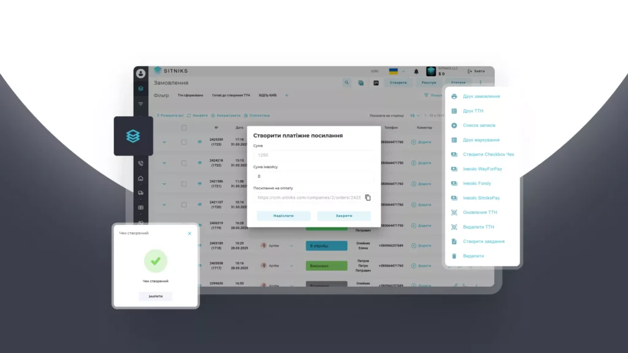Open manager dropdown for order 2403058
The image size is (628, 353).
[291, 266]
